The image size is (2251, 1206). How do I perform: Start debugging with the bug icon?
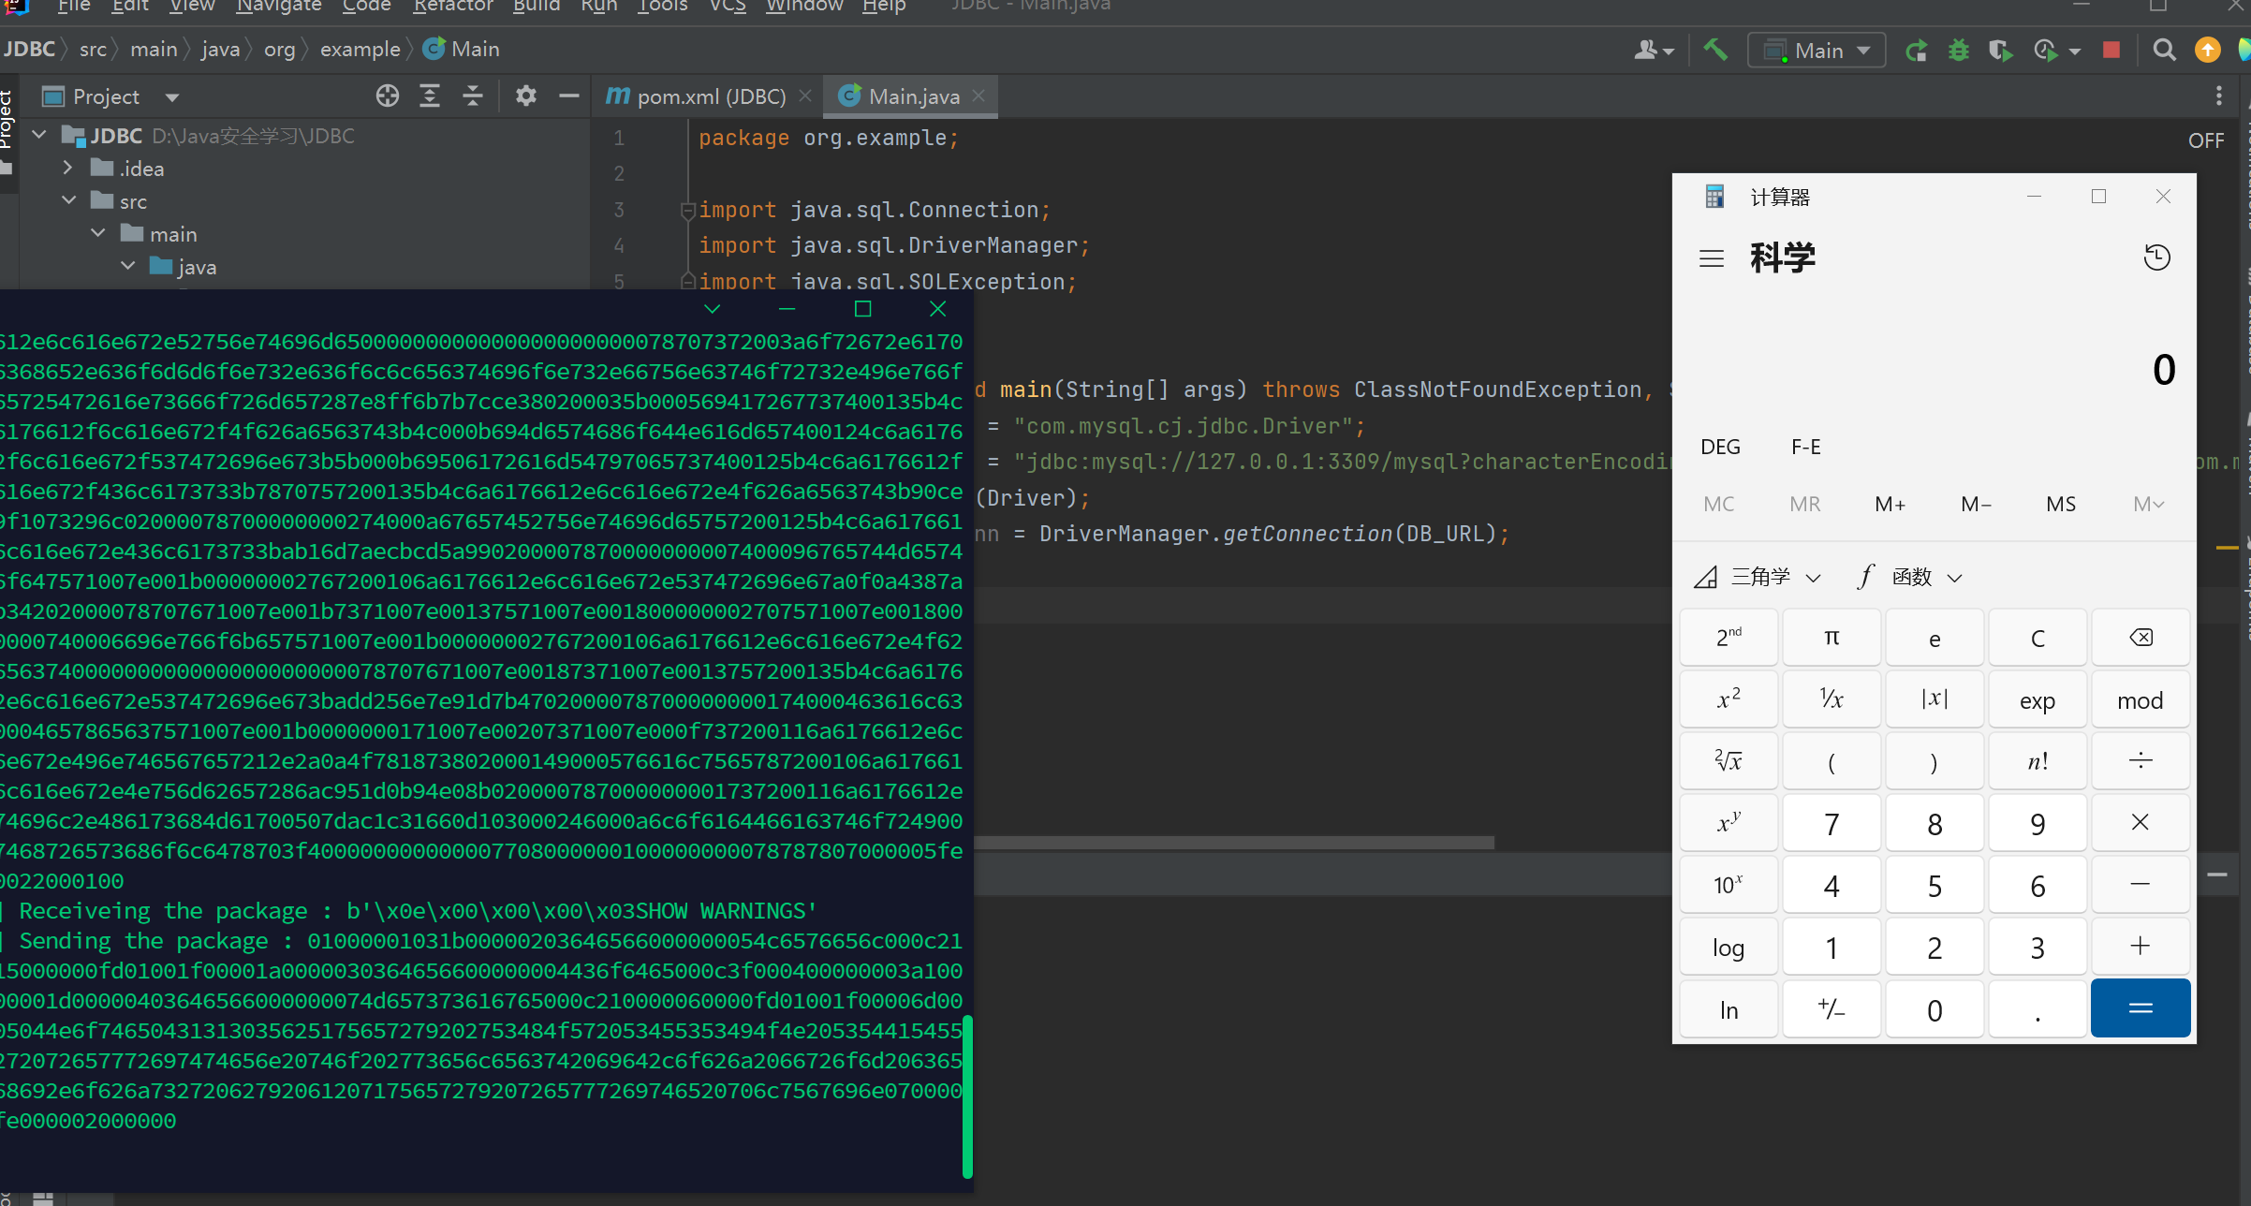(1959, 50)
